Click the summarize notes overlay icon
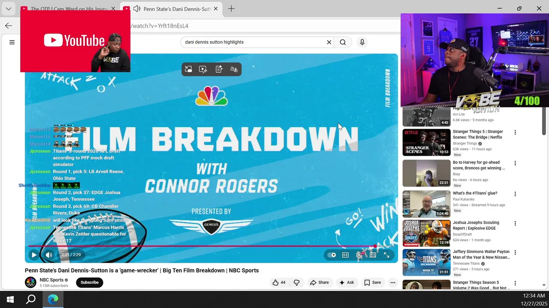Screen dimensions: 549x308 click(x=219, y=69)
